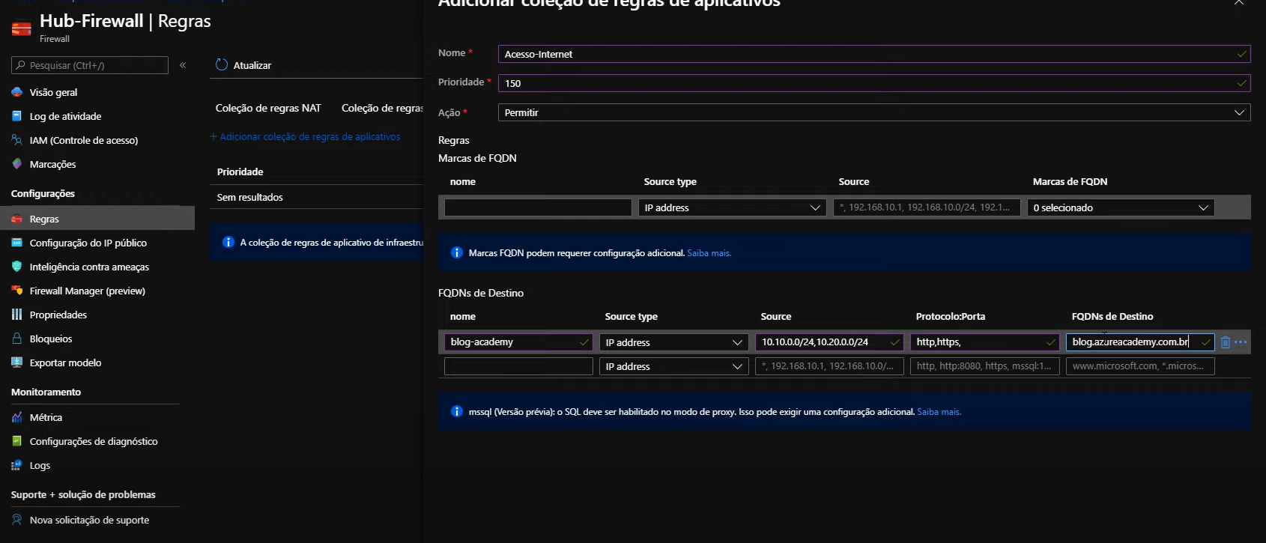The height and width of the screenshot is (543, 1266).
Task: Open Source type dropdown in FQDN tags row
Action: 732,207
